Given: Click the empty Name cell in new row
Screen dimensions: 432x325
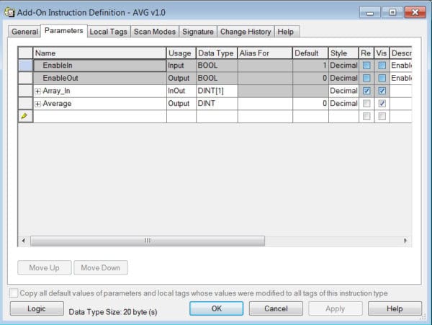Looking at the screenshot, I should pyautogui.click(x=100, y=116).
